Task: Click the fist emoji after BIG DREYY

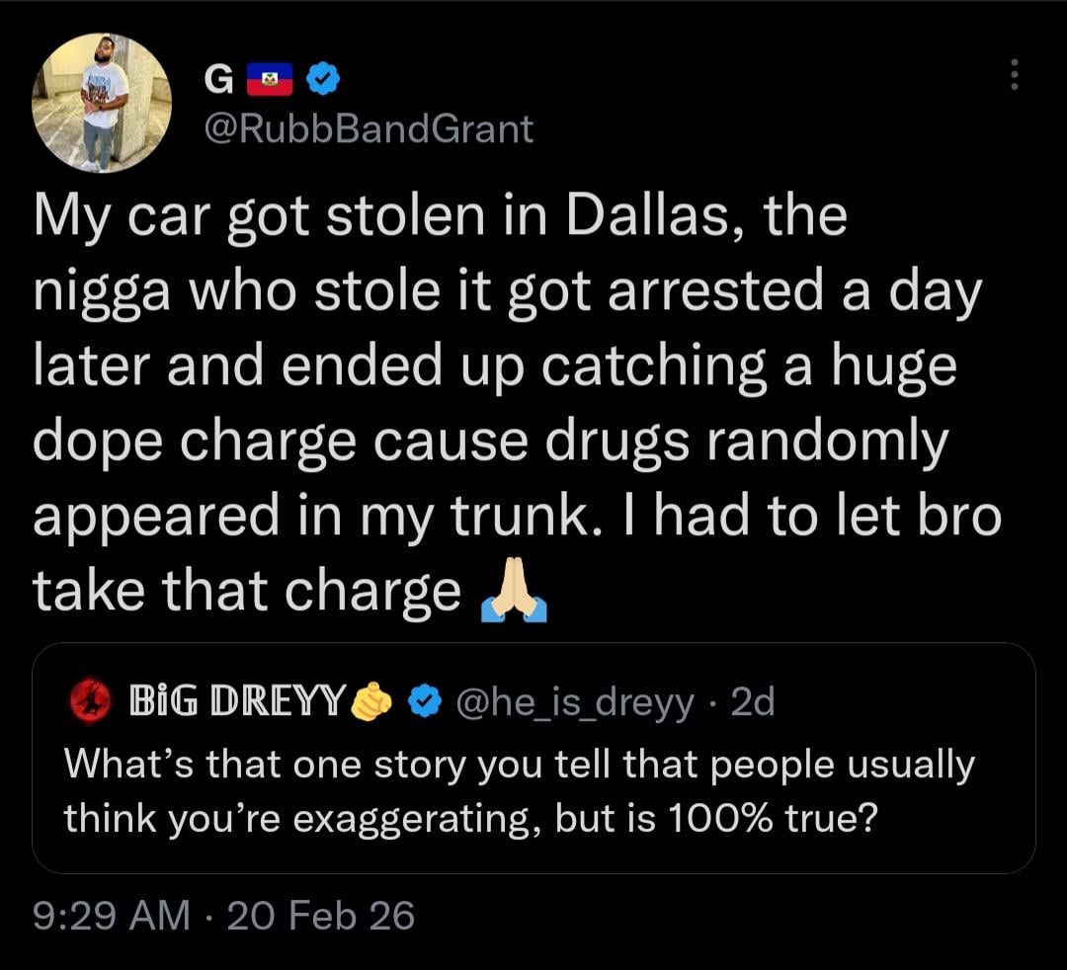Action: point(371,700)
